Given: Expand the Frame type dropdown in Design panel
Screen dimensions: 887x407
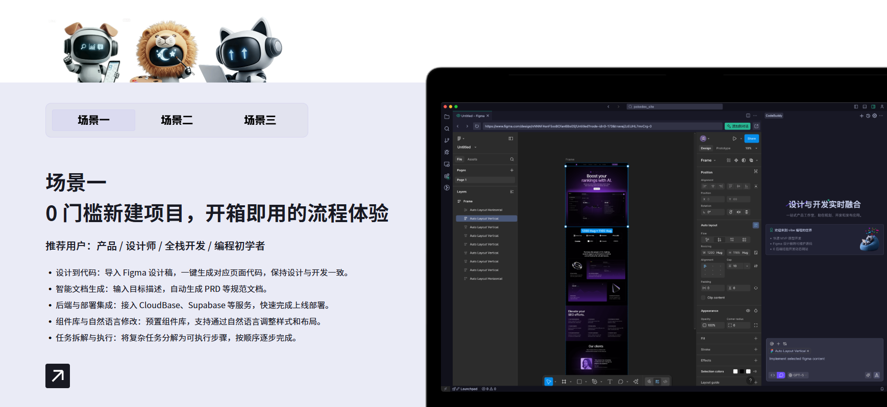Looking at the screenshot, I should [x=708, y=160].
